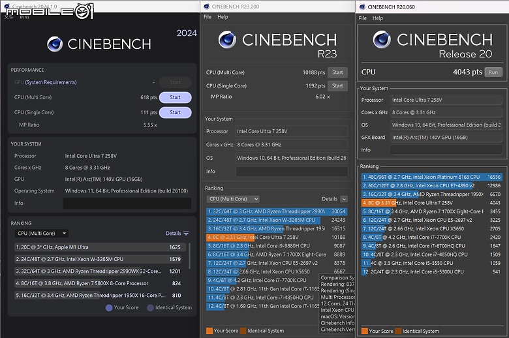509x338 pixels.
Task: Open Help menu in Cinebench R23
Action: [223, 17]
